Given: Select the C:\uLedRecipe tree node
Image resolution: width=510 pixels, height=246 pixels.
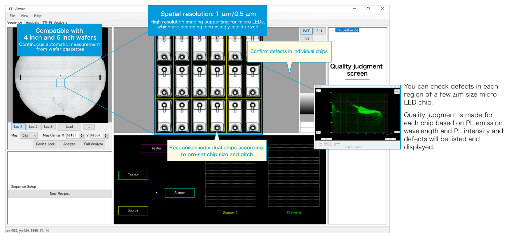Looking at the screenshot, I should pos(348,30).
